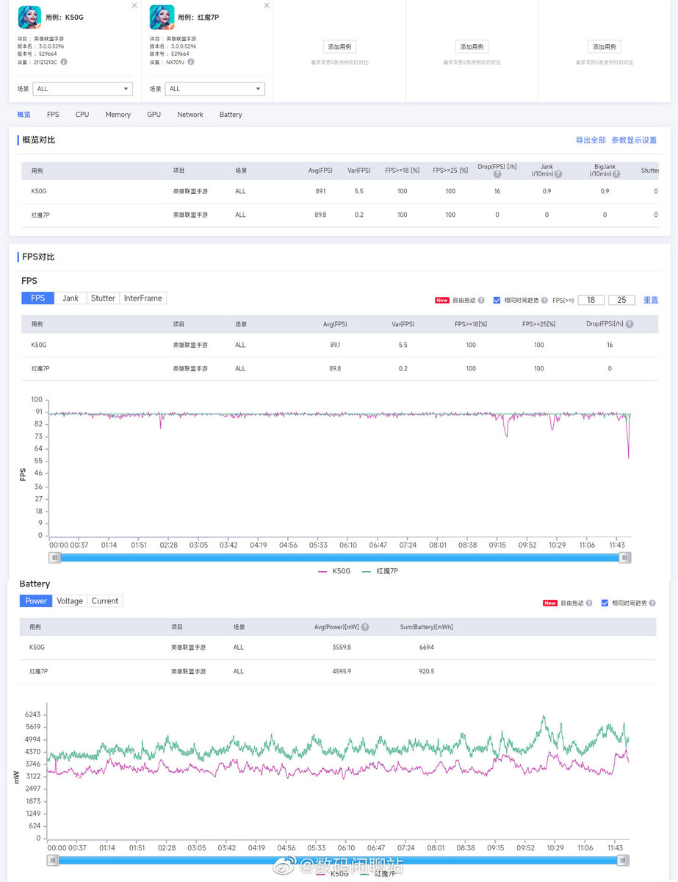Toggle 相同时间趋势 checkbox in FPS section

[x=497, y=300]
